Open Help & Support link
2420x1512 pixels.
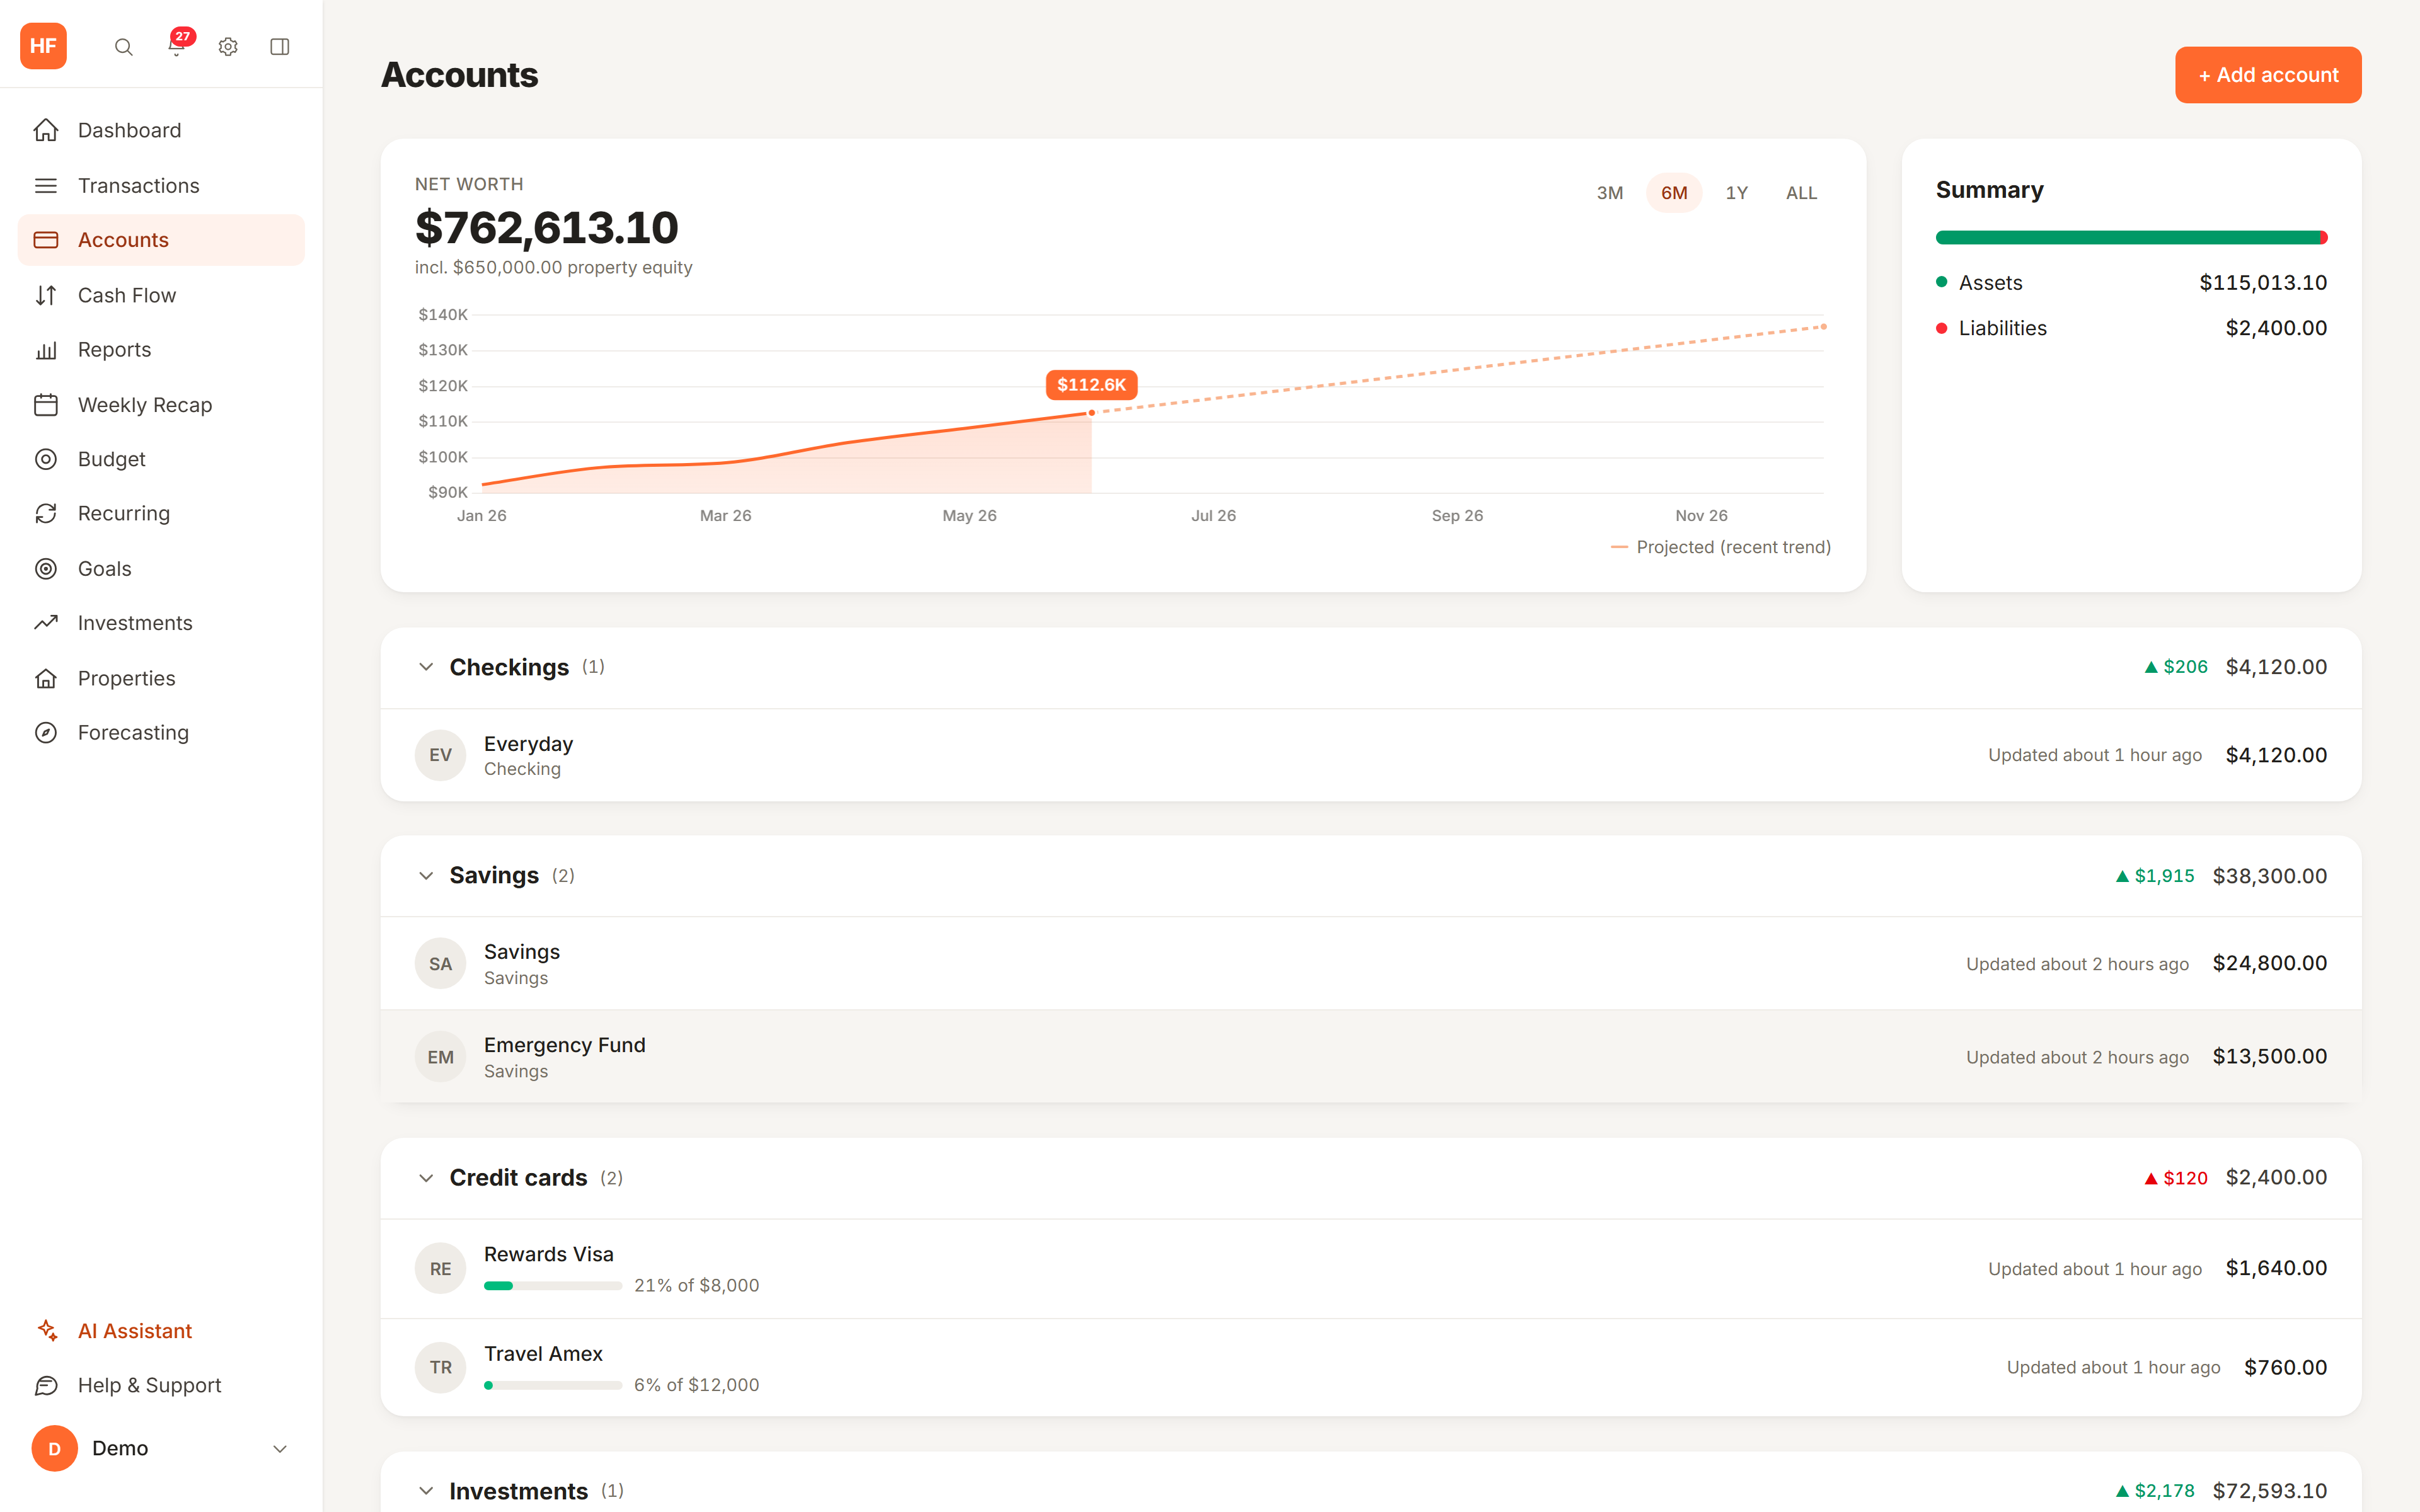(150, 1385)
